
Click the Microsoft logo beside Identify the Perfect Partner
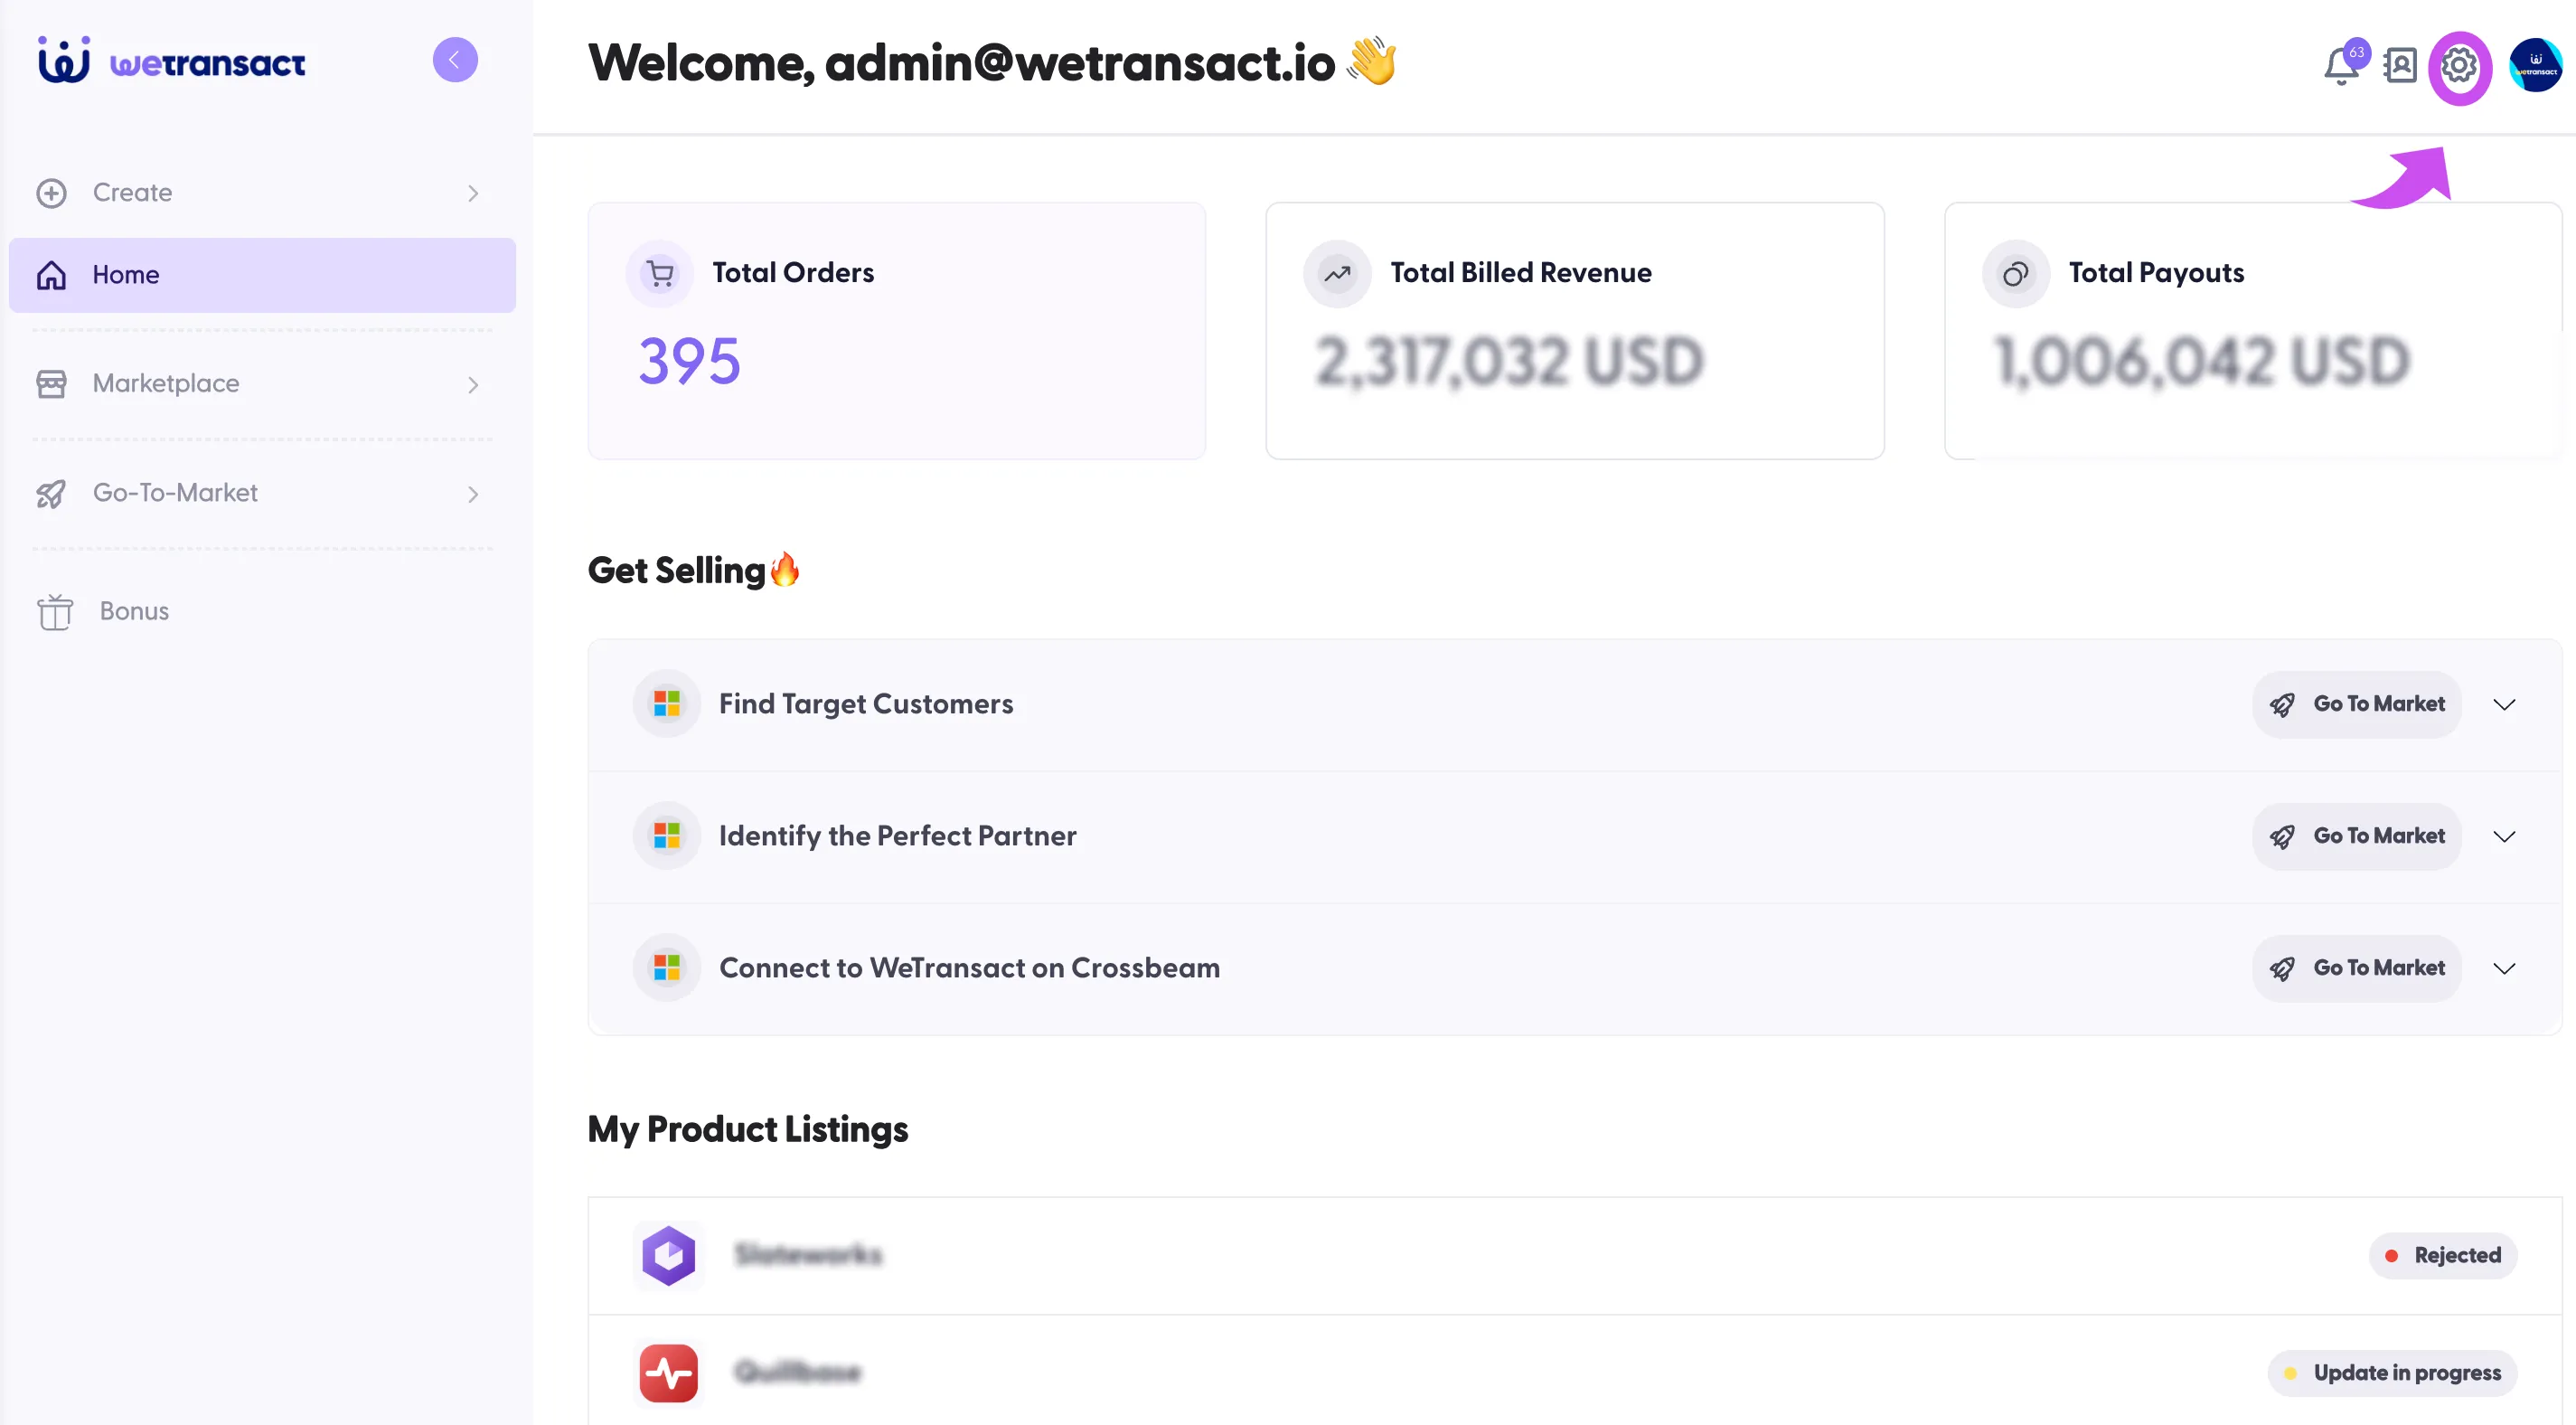click(x=667, y=835)
